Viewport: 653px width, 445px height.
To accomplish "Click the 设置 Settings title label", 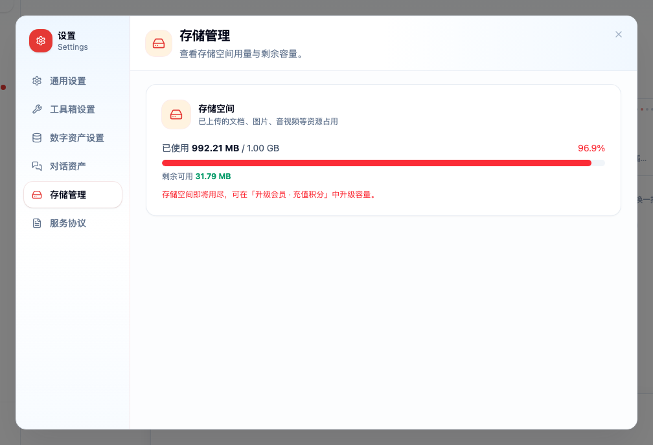I will pyautogui.click(x=73, y=41).
